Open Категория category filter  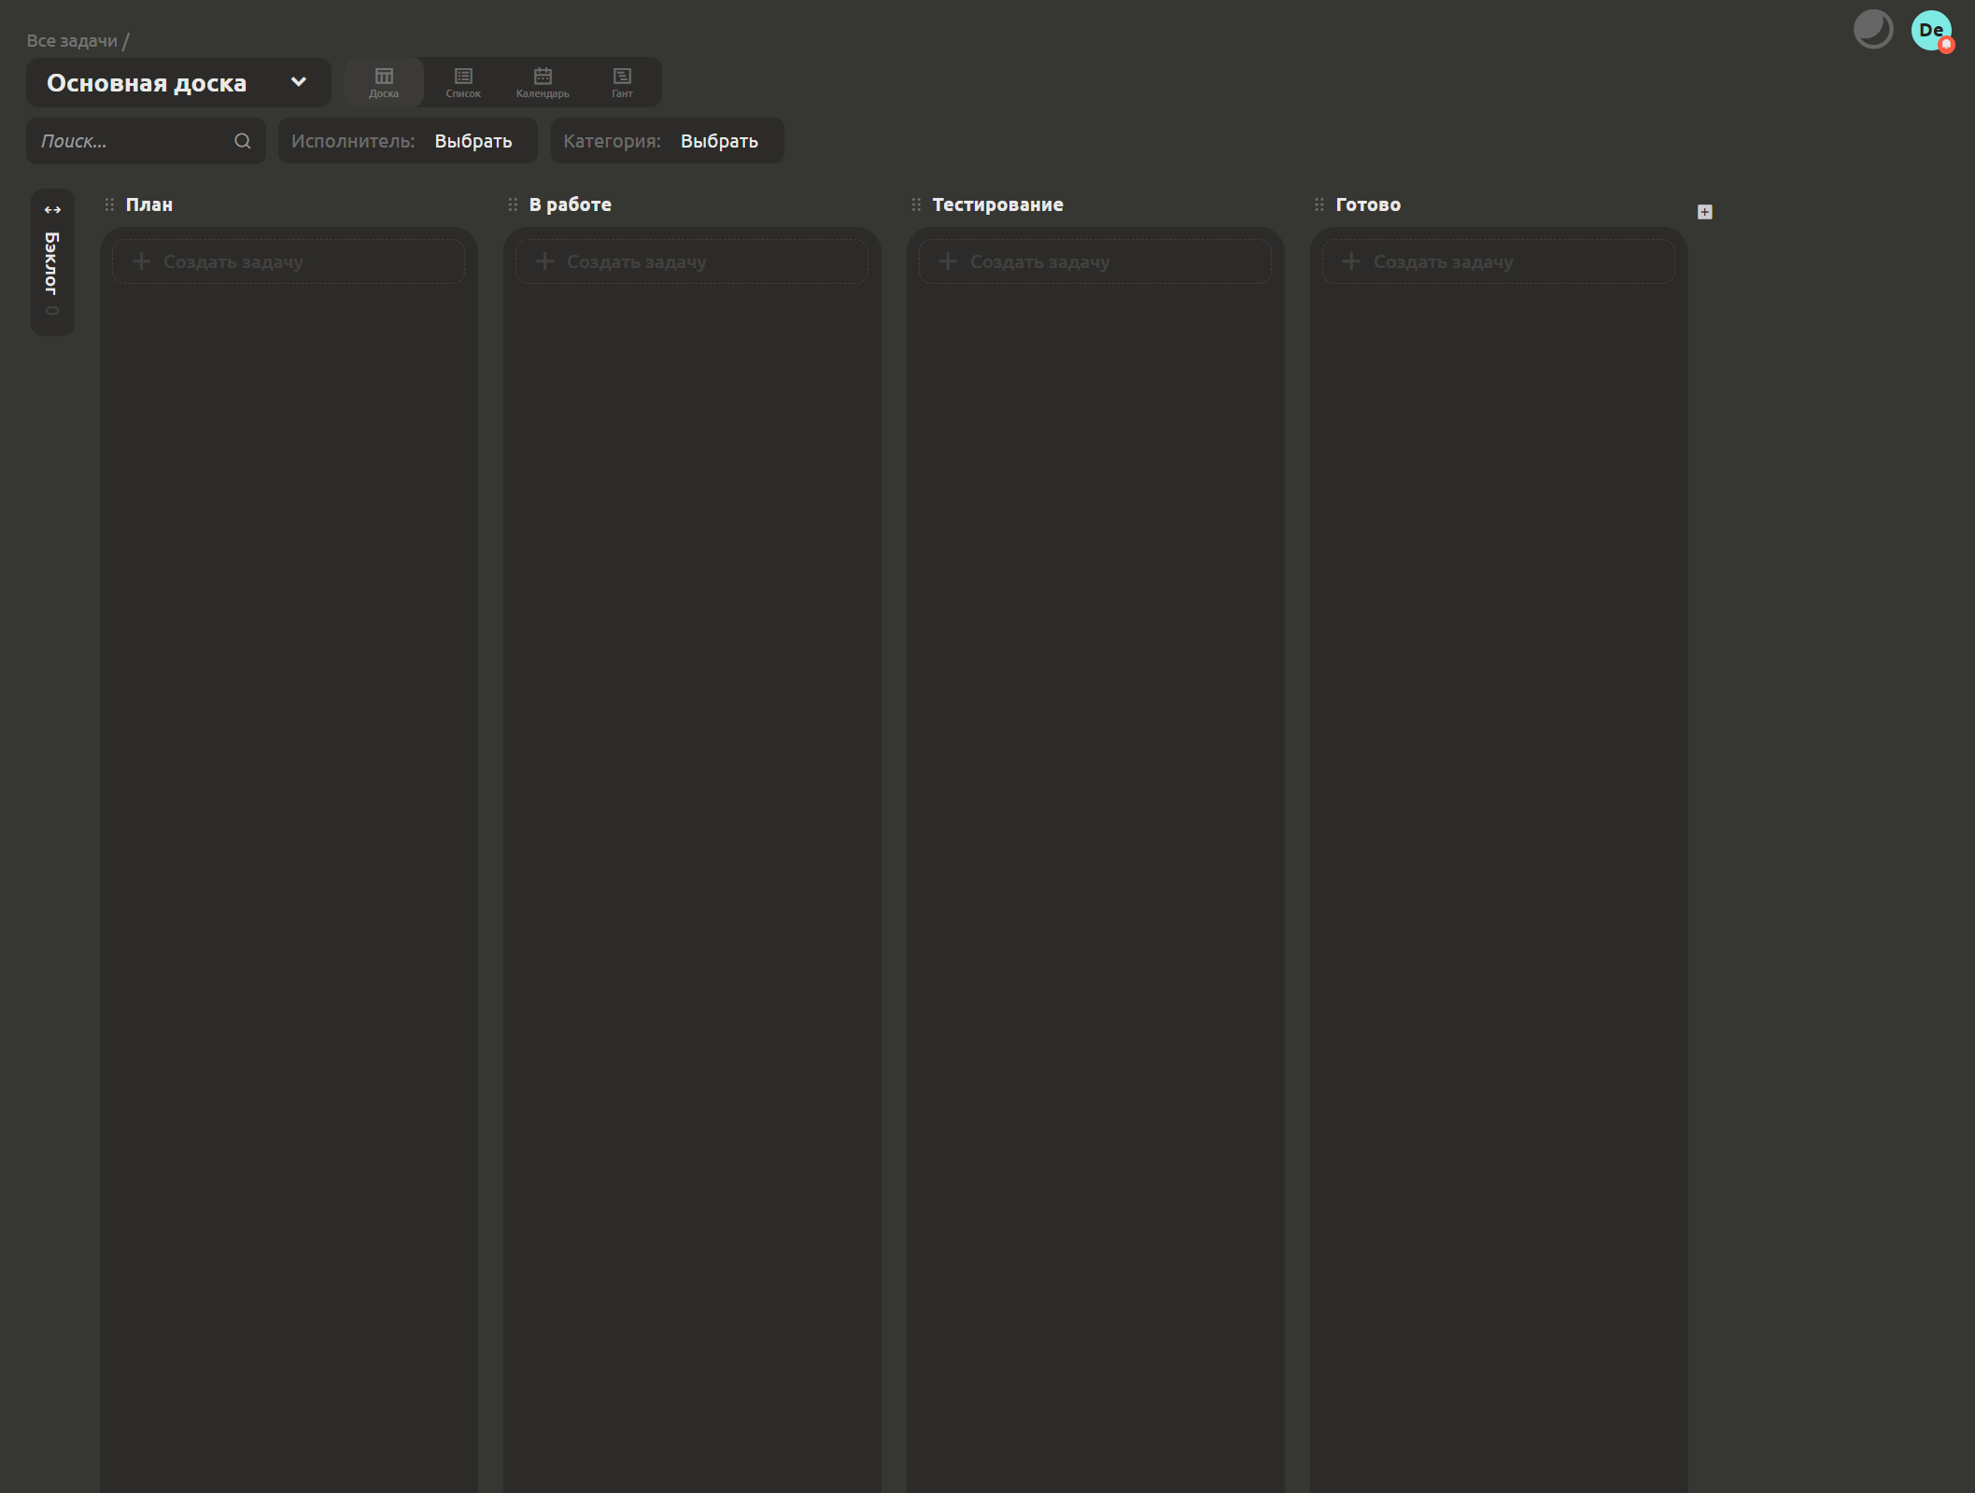coord(667,141)
